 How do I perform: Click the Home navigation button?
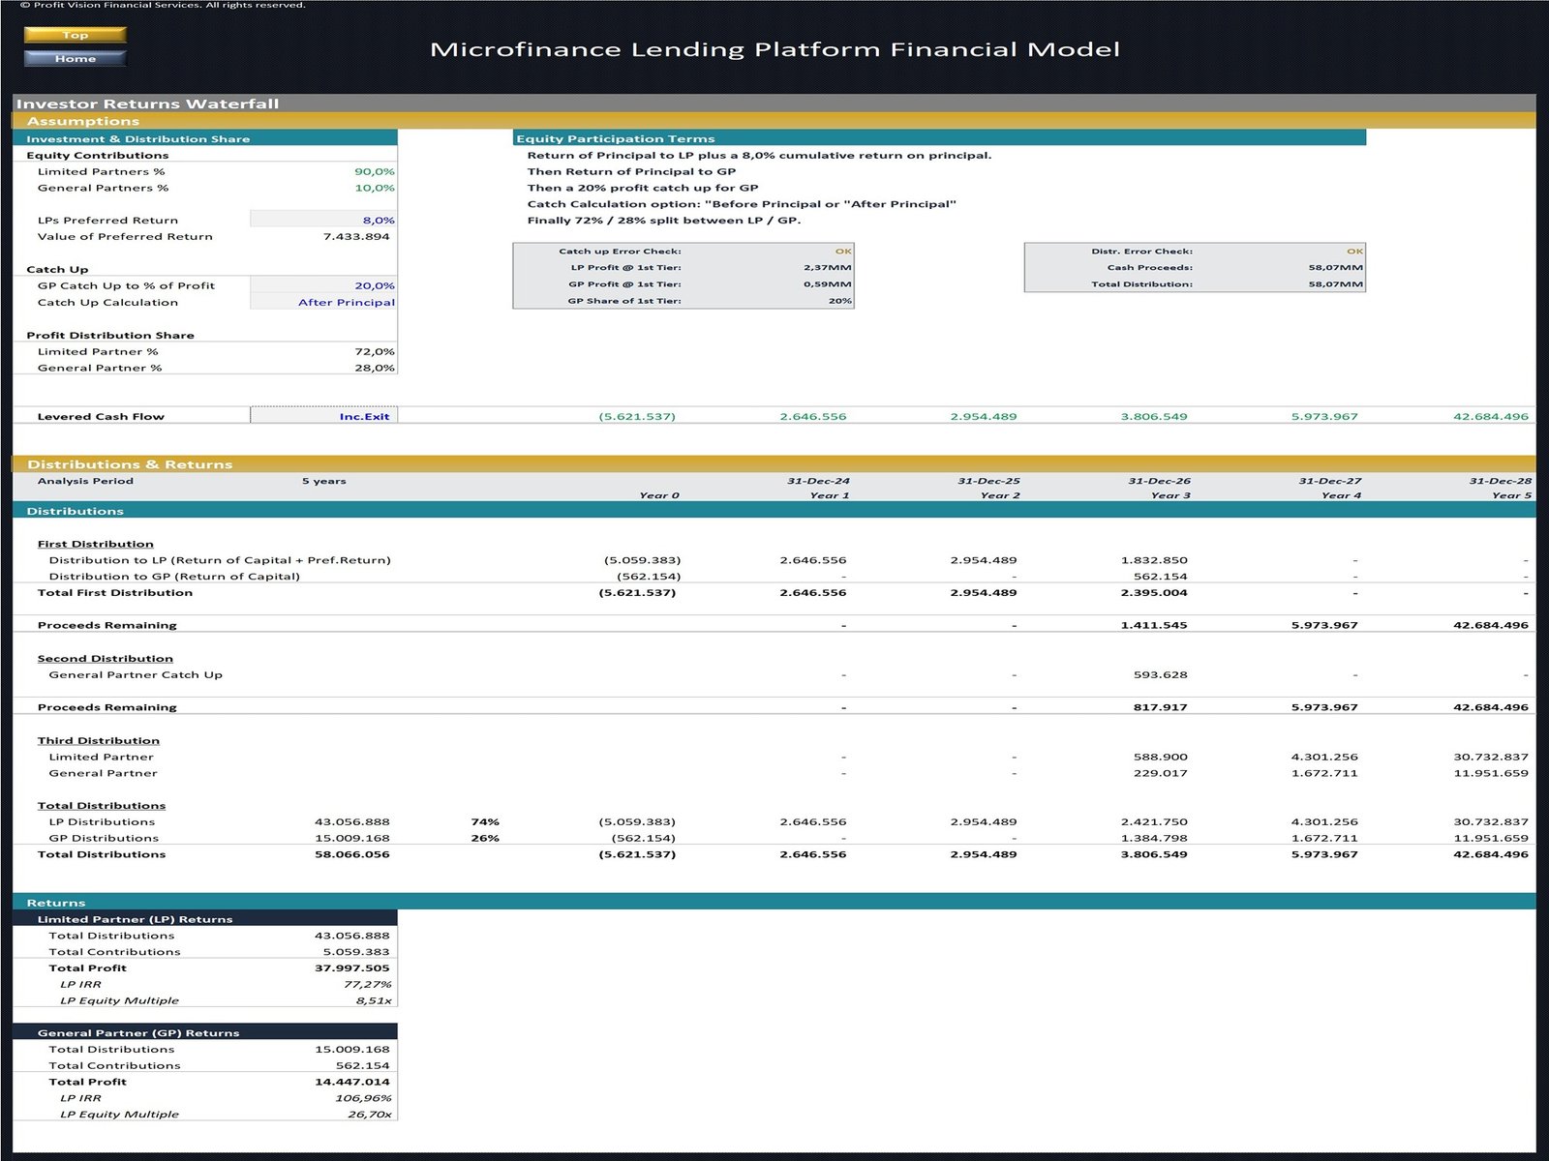click(x=75, y=58)
